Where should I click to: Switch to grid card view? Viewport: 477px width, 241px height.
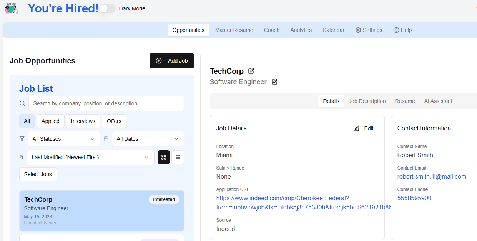(x=164, y=157)
